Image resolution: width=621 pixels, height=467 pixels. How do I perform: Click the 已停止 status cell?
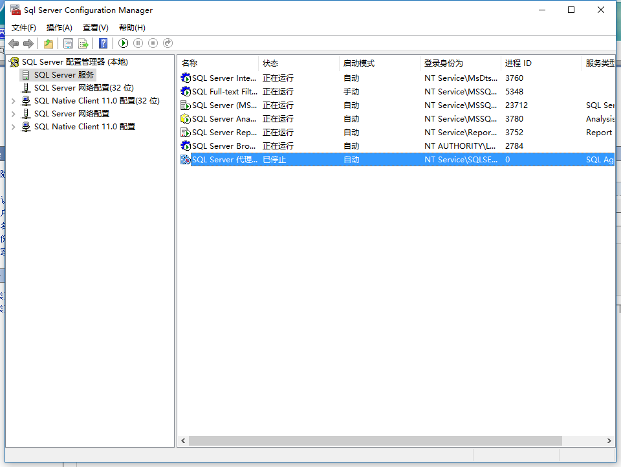[x=274, y=160]
